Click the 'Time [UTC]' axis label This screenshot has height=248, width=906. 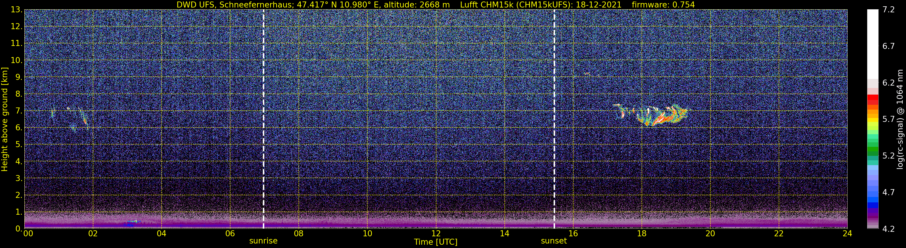[436, 242]
